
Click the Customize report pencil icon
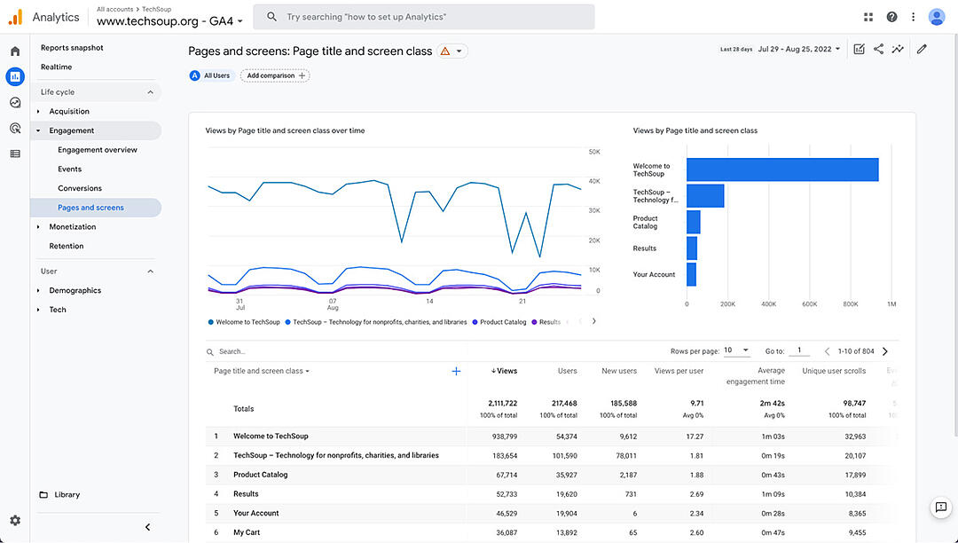point(921,50)
